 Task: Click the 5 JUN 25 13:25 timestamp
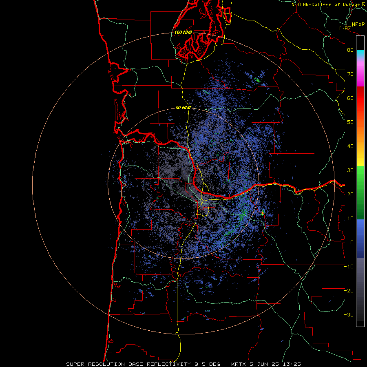click(x=275, y=364)
